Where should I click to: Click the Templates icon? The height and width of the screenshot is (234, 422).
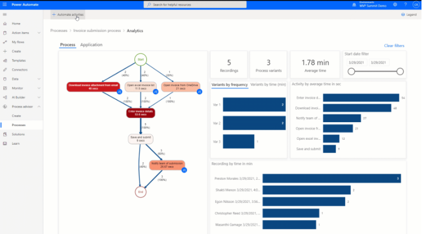pyautogui.click(x=5, y=60)
